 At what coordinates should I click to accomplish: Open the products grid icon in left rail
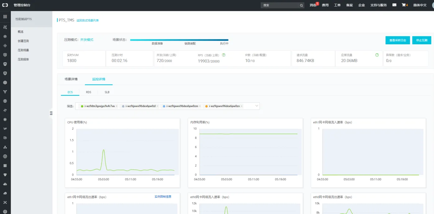point(5,16)
